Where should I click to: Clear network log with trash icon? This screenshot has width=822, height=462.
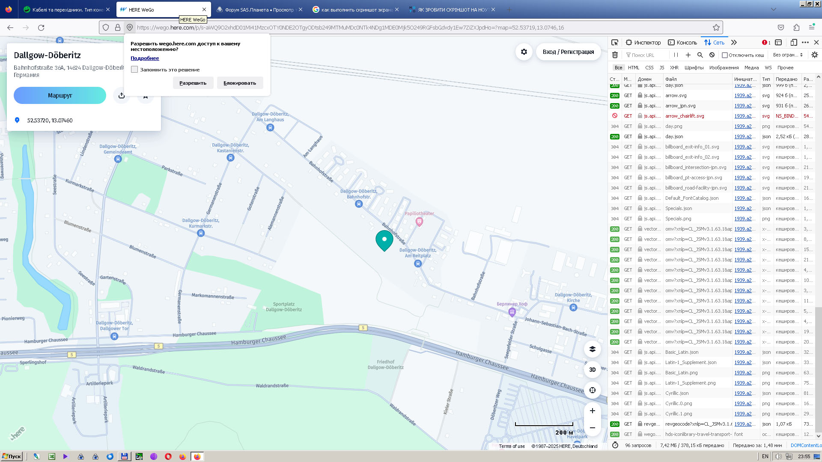point(615,55)
